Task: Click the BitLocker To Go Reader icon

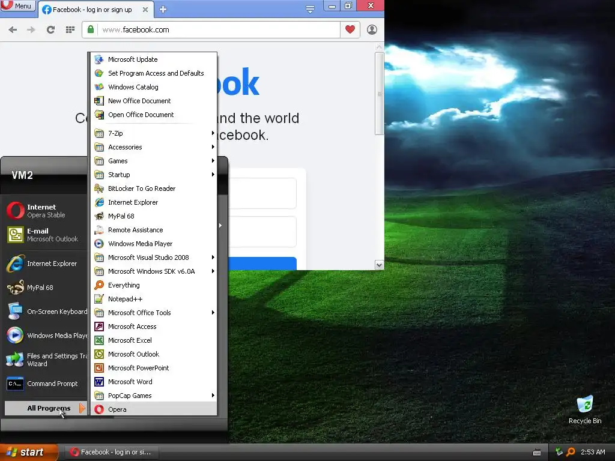Action: [99, 188]
